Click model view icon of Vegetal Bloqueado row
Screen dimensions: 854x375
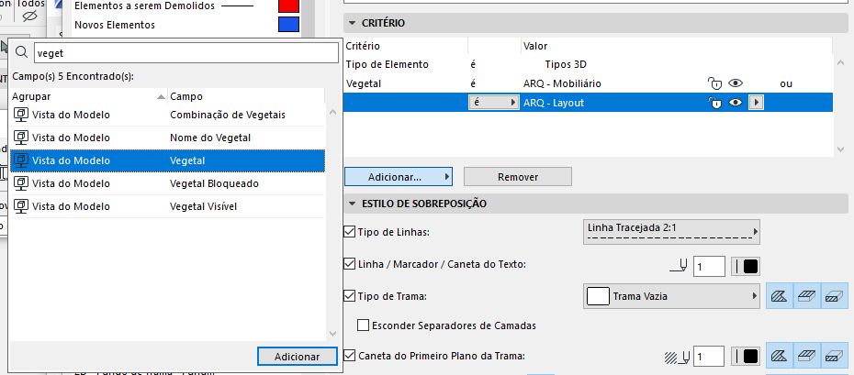click(x=21, y=183)
